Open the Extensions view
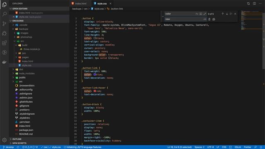Image resolution: width=265 pixels, height=149 pixels. coord(5,43)
